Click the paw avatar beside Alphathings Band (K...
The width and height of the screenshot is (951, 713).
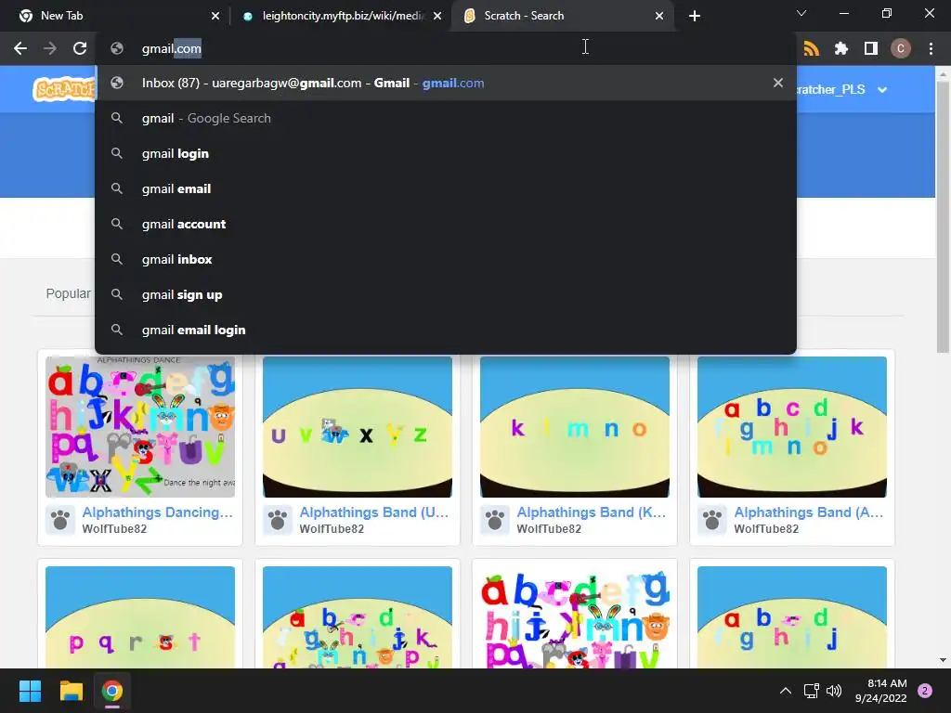coord(495,520)
